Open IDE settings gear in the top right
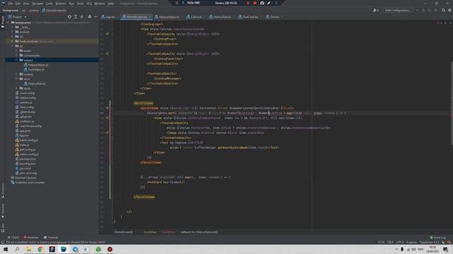The height and width of the screenshot is (254, 453). pyautogui.click(x=449, y=10)
